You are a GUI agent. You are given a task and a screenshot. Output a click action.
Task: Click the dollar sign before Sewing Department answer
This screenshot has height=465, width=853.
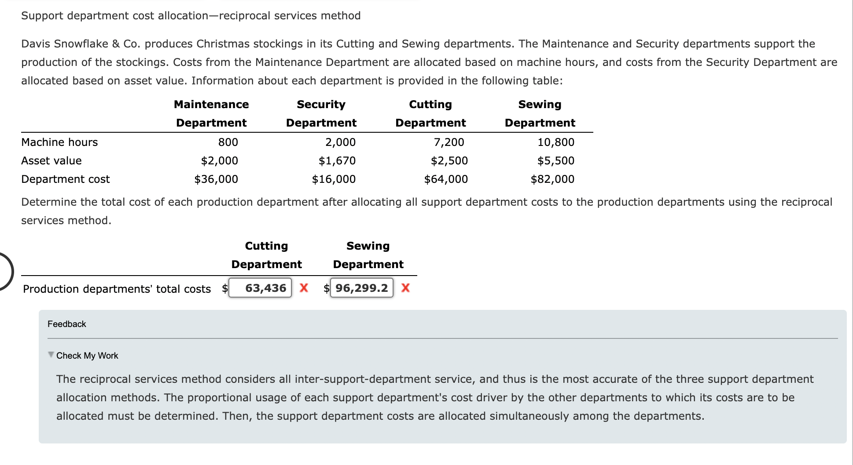(327, 289)
